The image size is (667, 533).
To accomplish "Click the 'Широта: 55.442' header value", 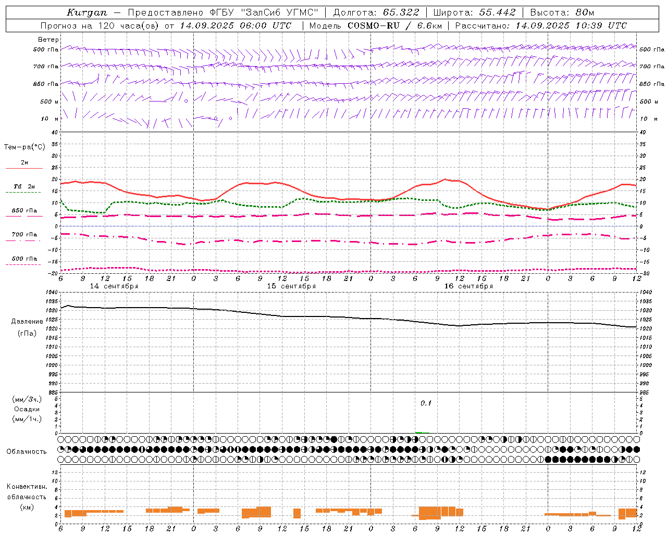I will (474, 12).
